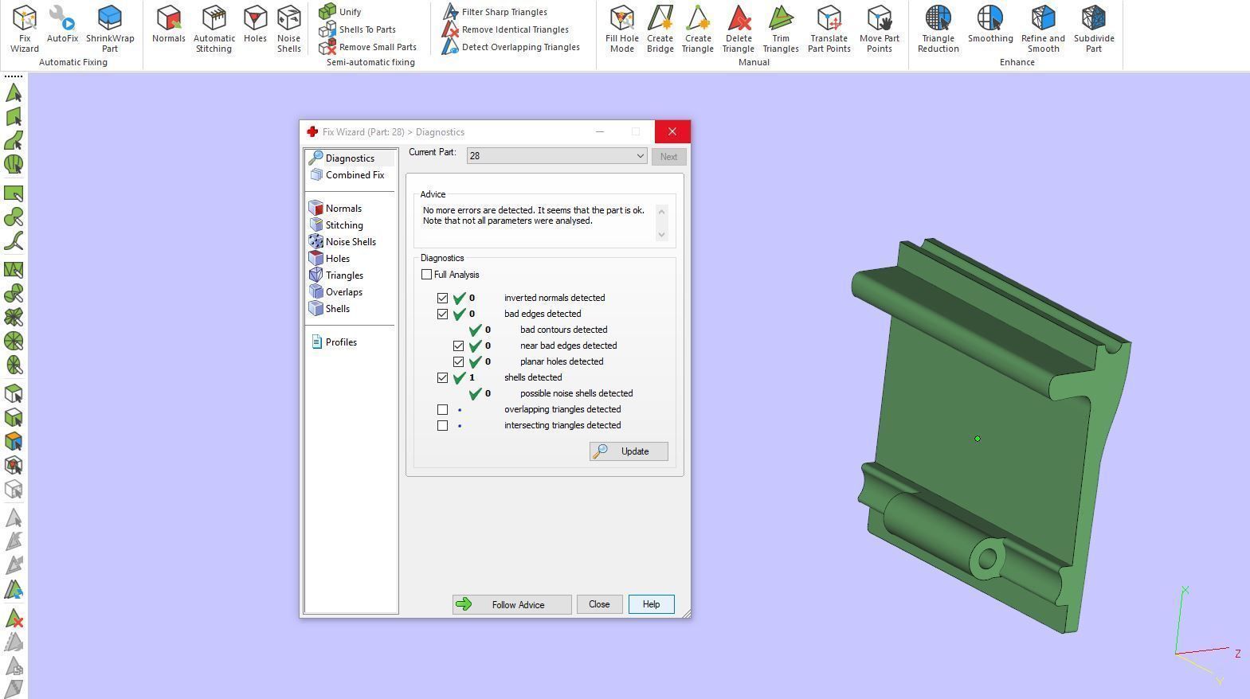
Task: Uncheck bad edges detected checkbox
Action: pyautogui.click(x=443, y=314)
